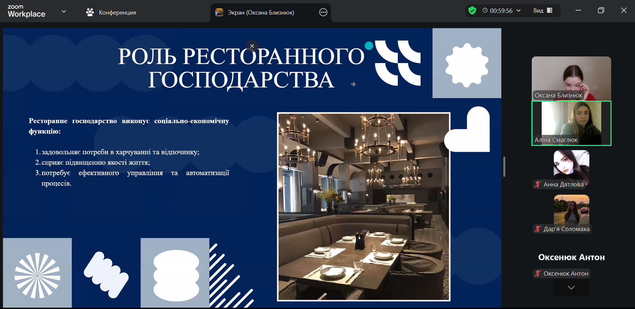
Task: Click the panel resize handle divider
Action: [504, 167]
